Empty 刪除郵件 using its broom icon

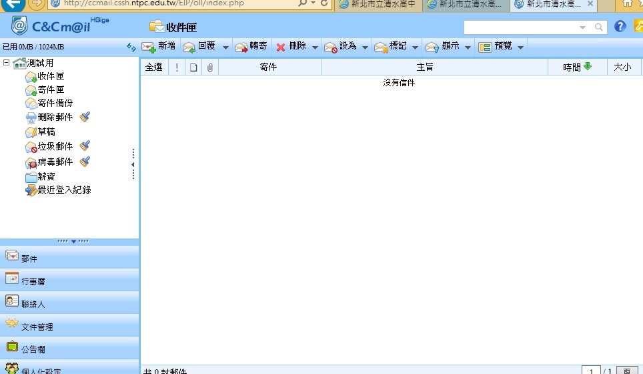(85, 117)
